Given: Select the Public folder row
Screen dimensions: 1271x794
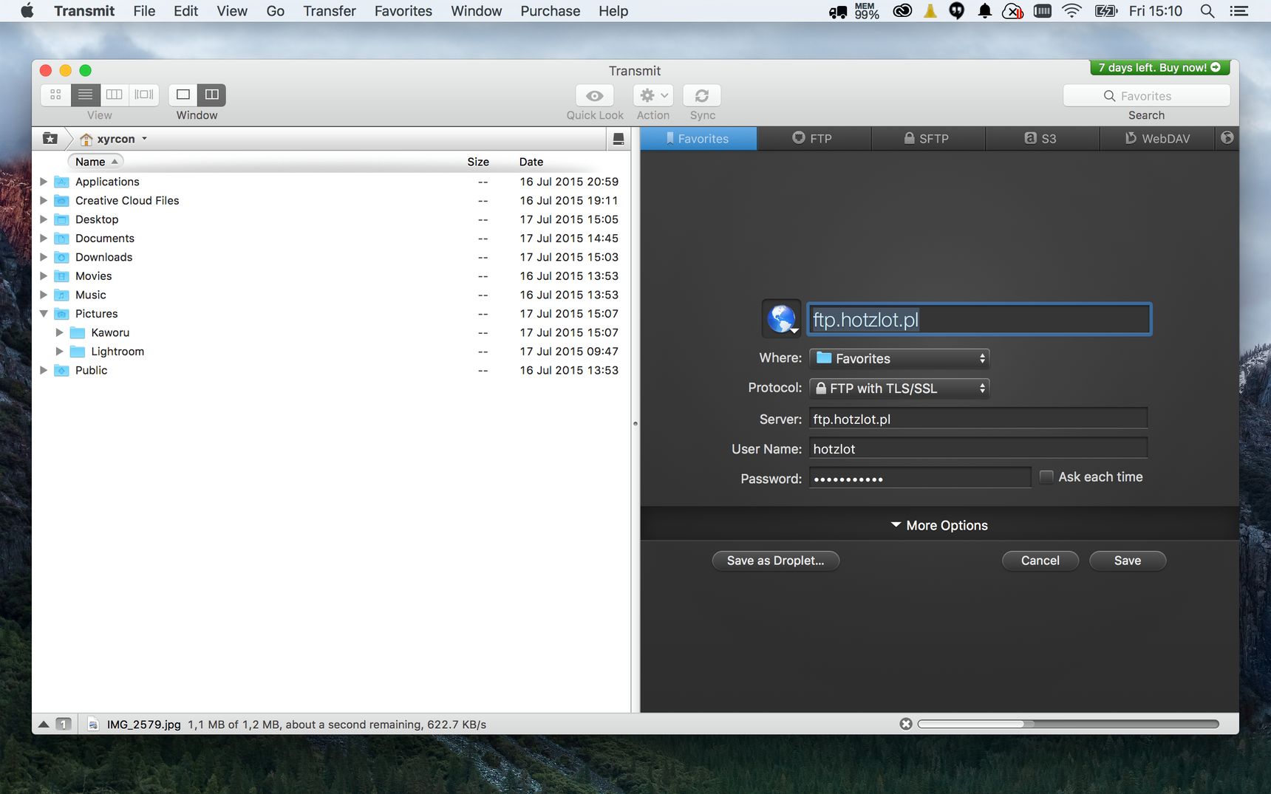Looking at the screenshot, I should (x=331, y=371).
